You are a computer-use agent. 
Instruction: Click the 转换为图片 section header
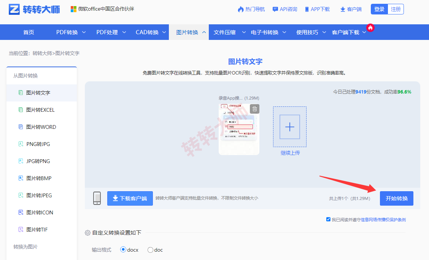25,247
